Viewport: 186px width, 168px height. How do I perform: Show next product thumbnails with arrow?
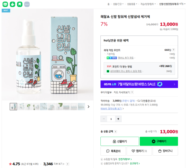point(88,106)
